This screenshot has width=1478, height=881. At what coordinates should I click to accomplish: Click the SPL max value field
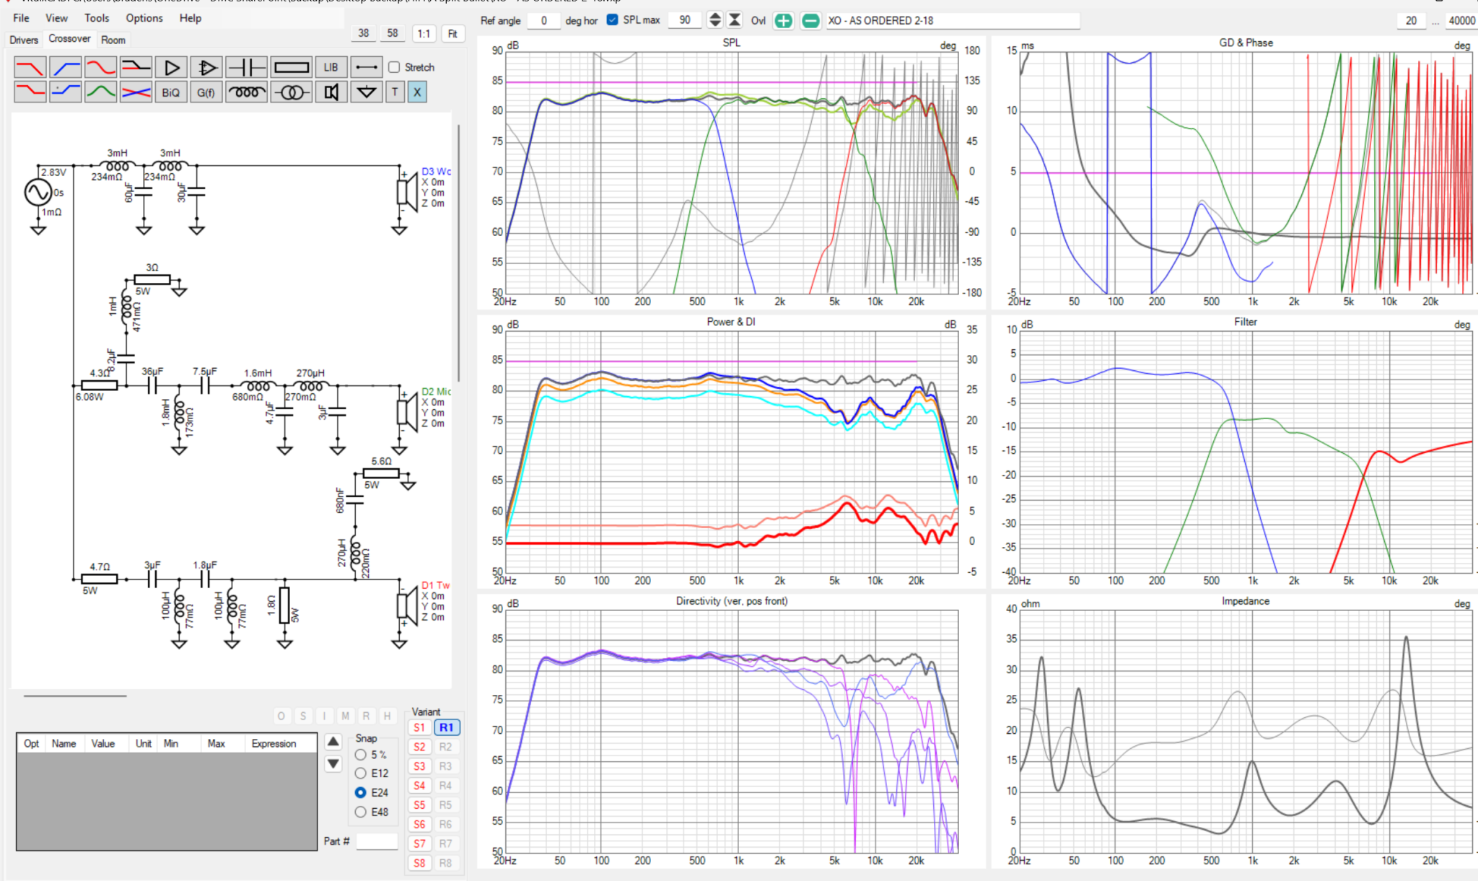click(x=684, y=20)
